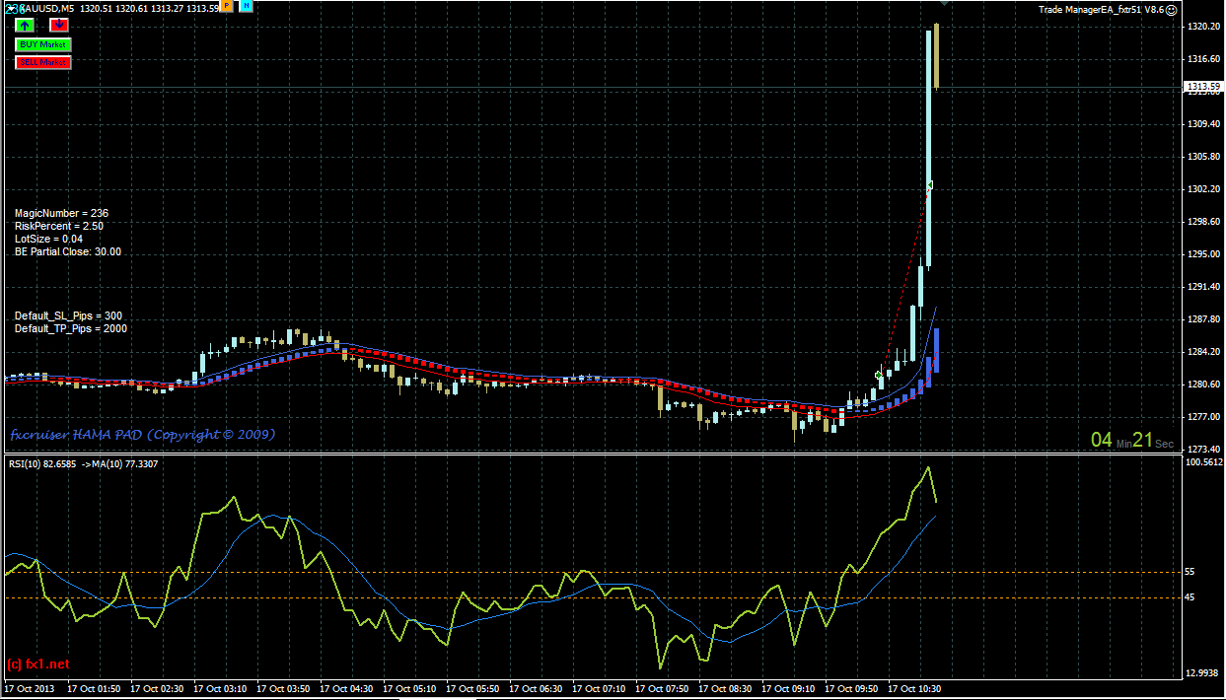Click the MagicNumber = 236 text
The image size is (1226, 700).
[61, 213]
